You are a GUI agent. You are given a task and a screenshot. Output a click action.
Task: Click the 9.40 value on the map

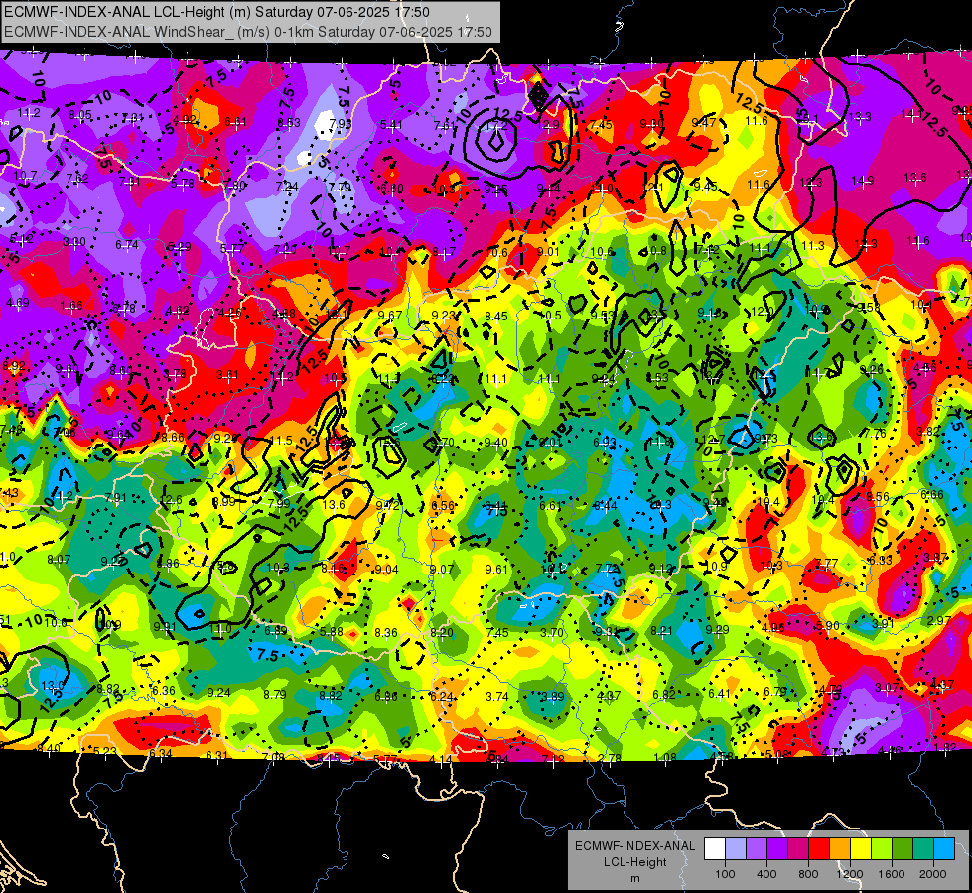(495, 442)
